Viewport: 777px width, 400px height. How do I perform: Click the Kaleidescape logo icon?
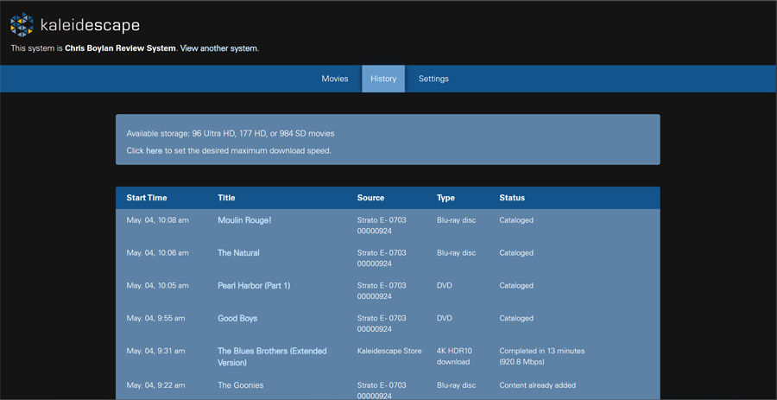click(22, 25)
